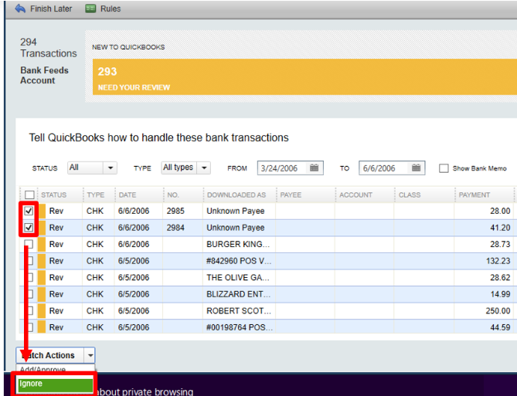
Task: Click the Account cell for check 2984
Action: click(364, 227)
